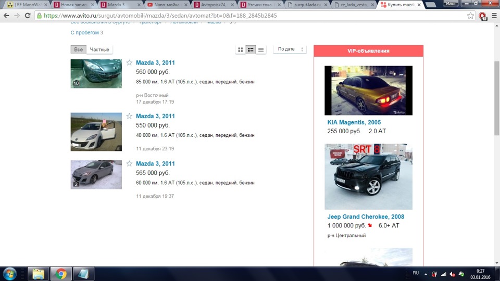Open the red extension icon in the Chrome toolbar
This screenshot has width=500, height=281.
[482, 16]
